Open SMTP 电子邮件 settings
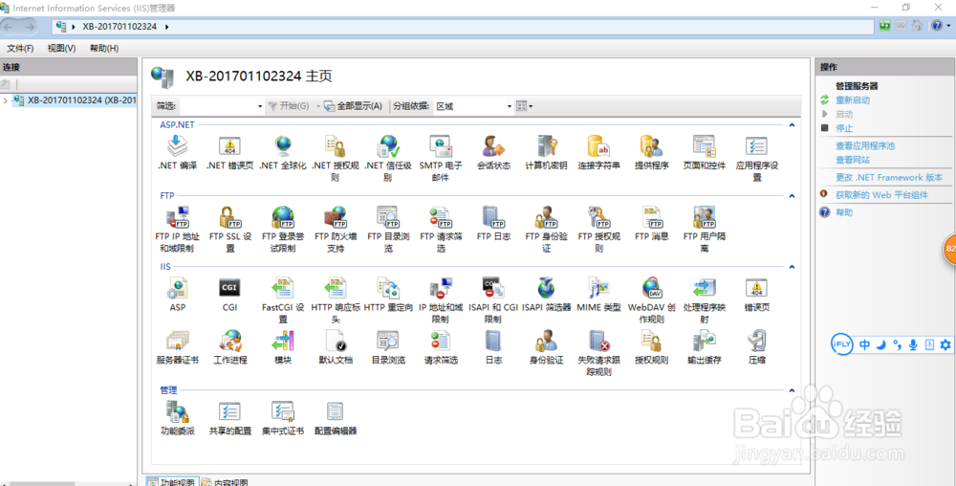Screen dimensions: 956x486 440,159
